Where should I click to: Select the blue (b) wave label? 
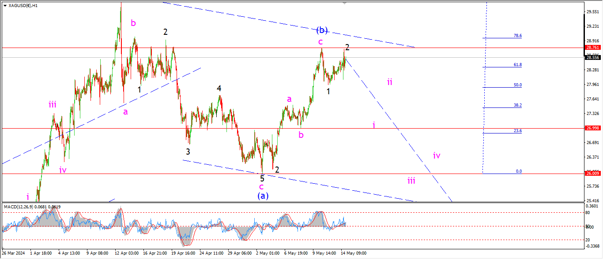coord(322,30)
